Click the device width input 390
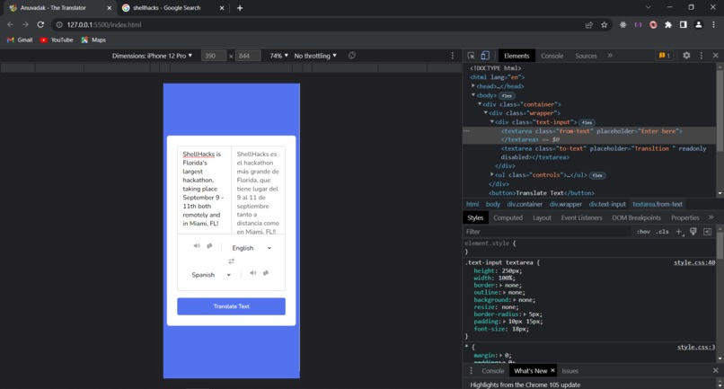 click(214, 56)
